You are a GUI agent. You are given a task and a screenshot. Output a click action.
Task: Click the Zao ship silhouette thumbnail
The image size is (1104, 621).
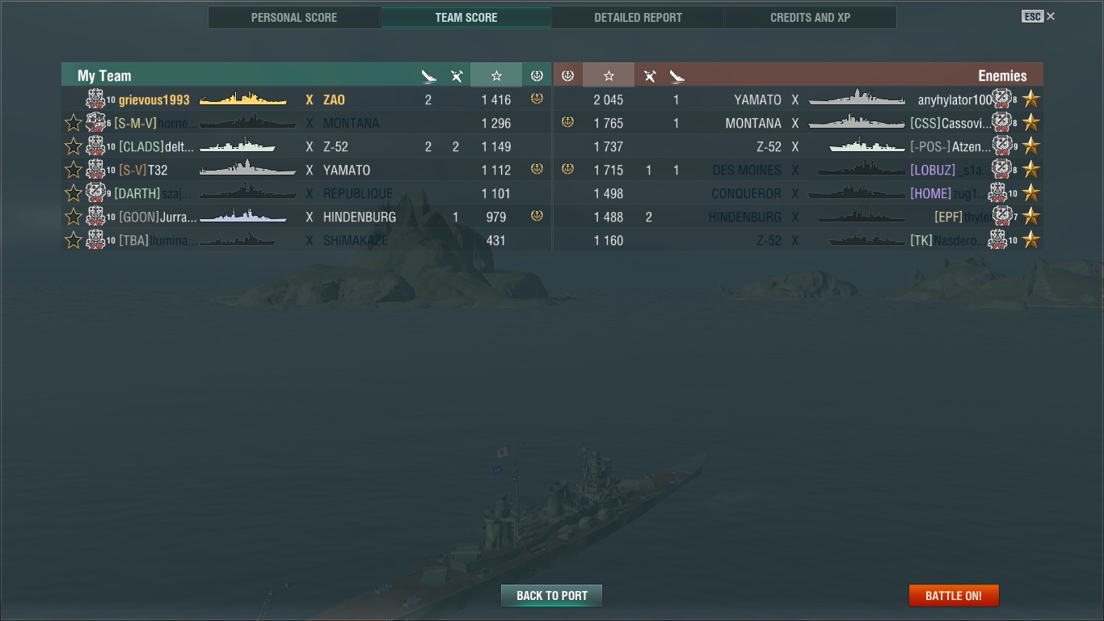[243, 99]
